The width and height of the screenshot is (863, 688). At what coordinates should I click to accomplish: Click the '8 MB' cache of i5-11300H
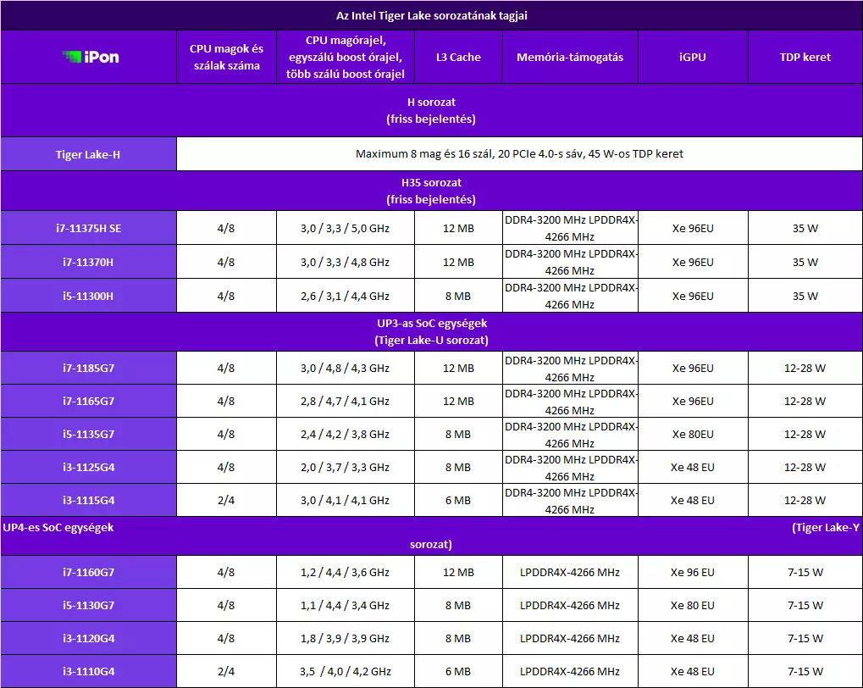[458, 296]
